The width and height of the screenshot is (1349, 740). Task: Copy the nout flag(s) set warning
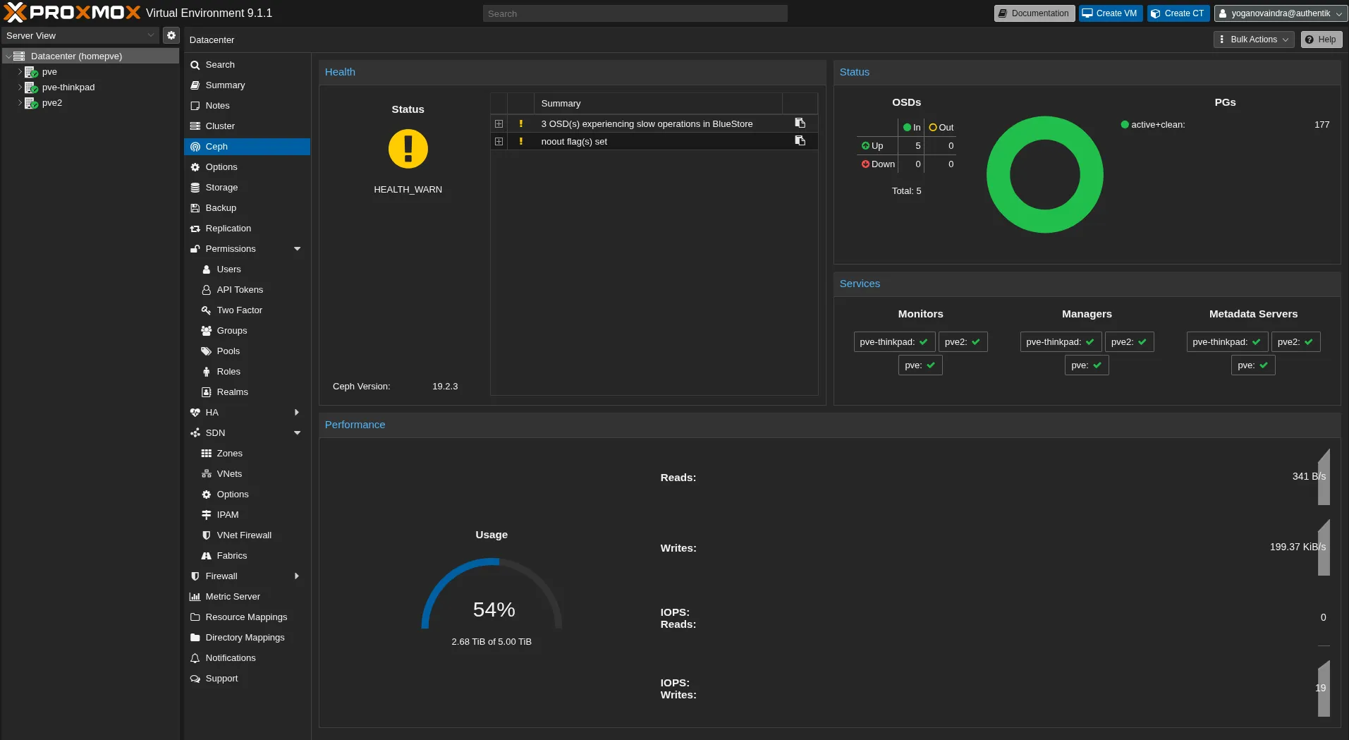point(800,140)
